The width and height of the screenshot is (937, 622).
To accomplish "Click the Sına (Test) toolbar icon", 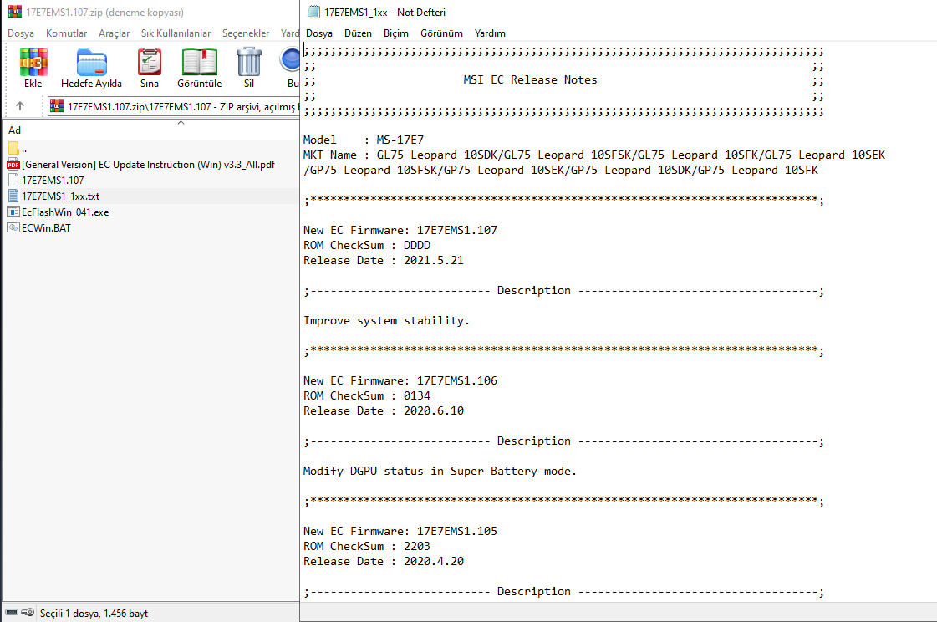I will click(150, 62).
